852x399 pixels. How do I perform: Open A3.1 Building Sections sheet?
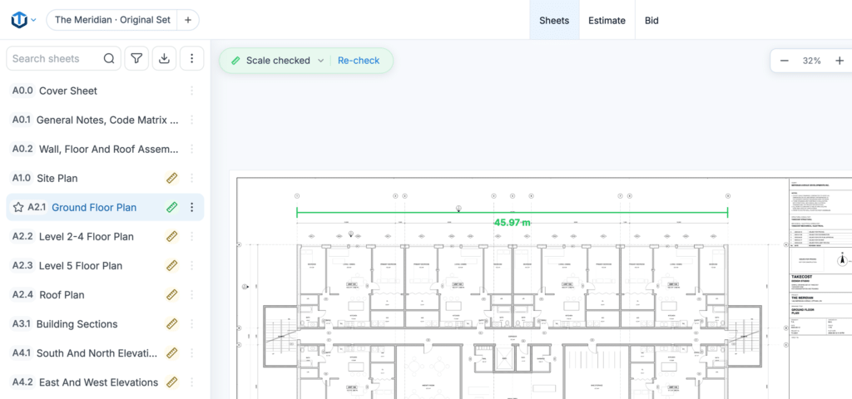(105, 324)
